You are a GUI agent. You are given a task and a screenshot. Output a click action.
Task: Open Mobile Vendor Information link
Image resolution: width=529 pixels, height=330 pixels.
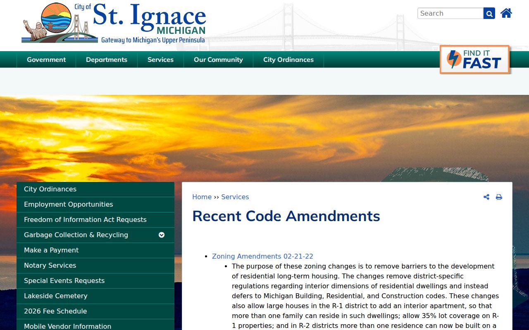pos(95,325)
